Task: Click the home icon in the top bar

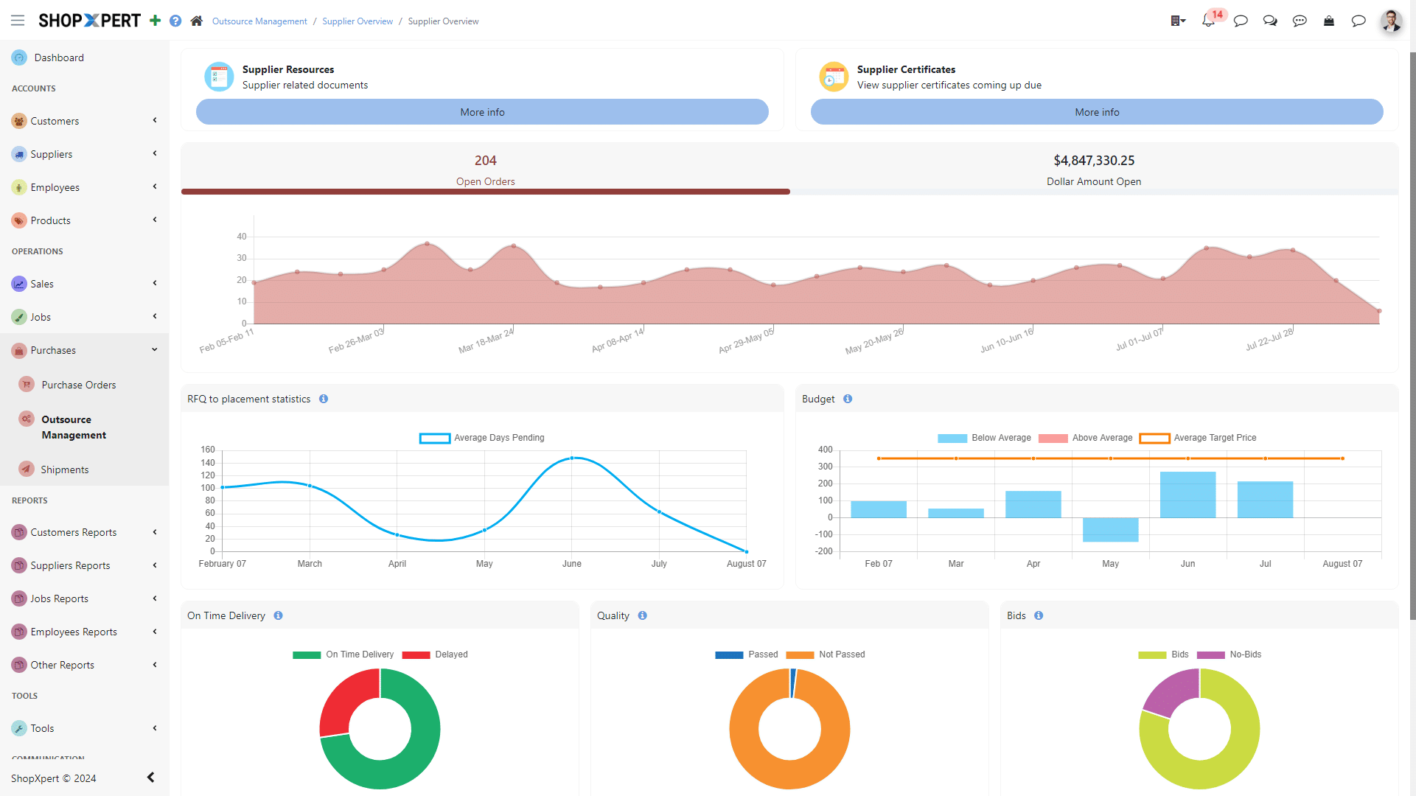Action: click(x=196, y=21)
